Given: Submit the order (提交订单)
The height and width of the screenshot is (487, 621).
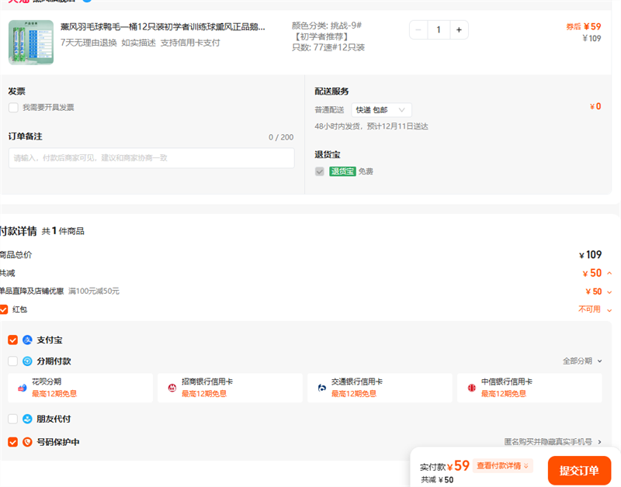Looking at the screenshot, I should [x=578, y=471].
